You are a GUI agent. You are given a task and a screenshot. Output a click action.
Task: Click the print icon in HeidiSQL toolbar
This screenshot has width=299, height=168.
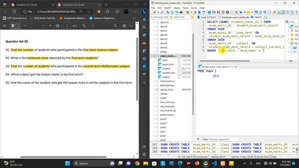(181, 13)
